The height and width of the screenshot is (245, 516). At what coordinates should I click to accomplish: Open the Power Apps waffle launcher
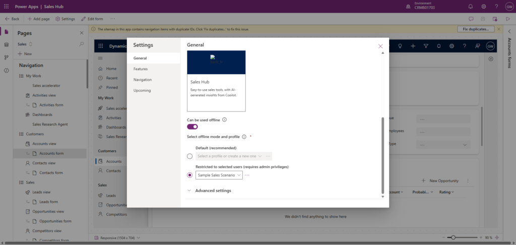(6, 6)
